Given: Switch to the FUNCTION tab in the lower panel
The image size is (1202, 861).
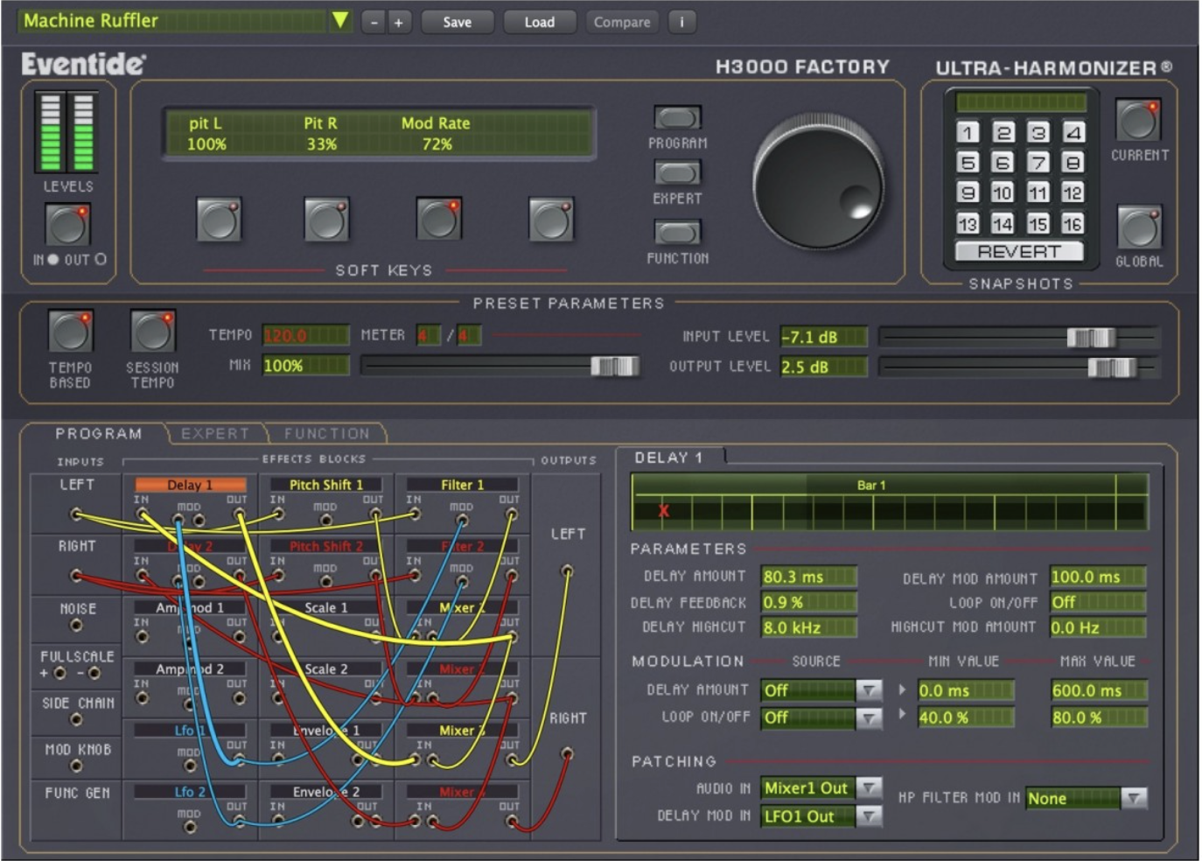Looking at the screenshot, I should point(327,434).
